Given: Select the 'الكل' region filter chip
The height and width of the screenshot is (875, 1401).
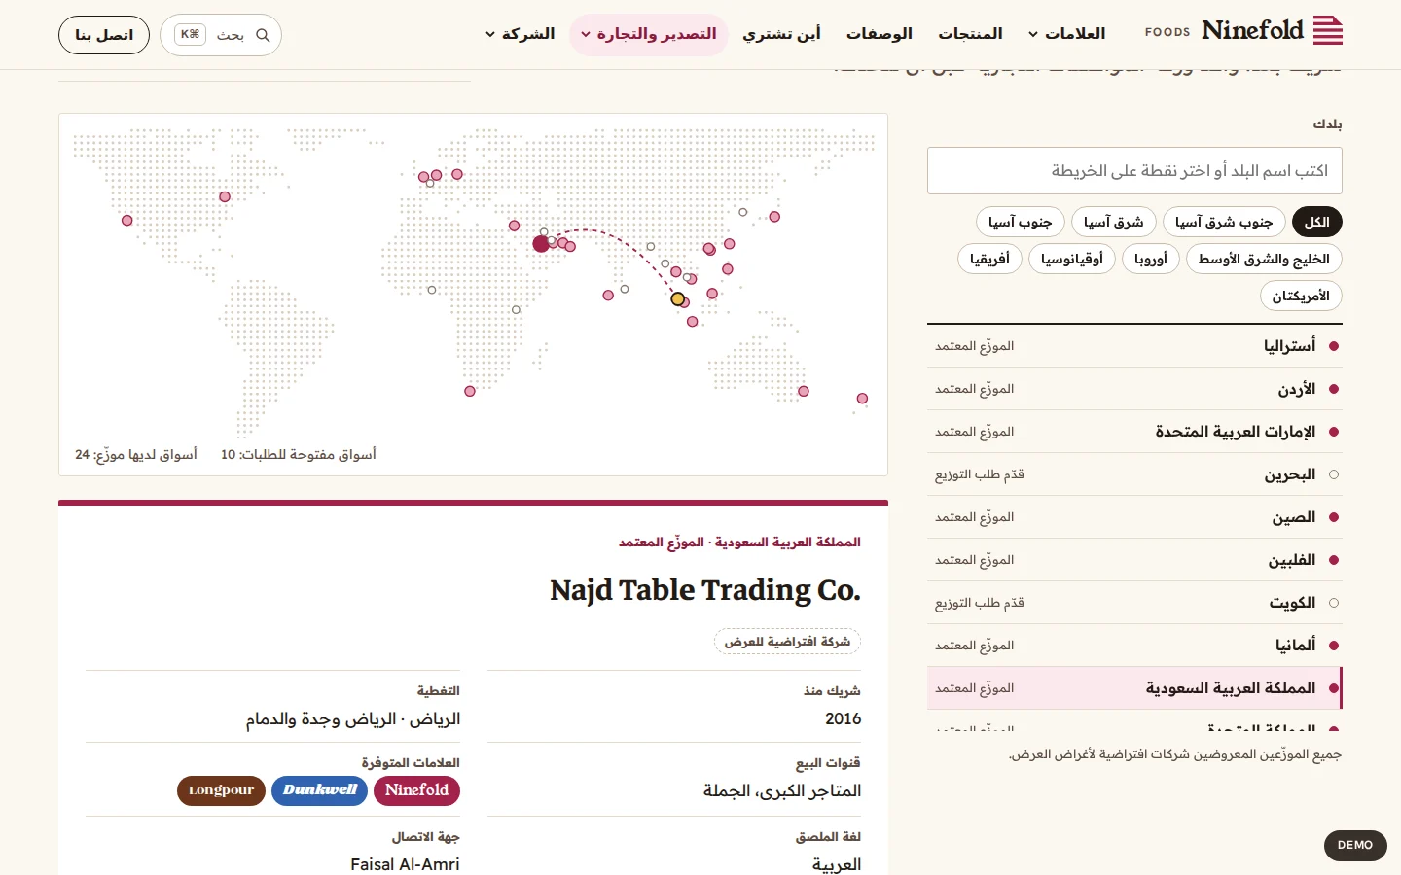Looking at the screenshot, I should [1317, 222].
